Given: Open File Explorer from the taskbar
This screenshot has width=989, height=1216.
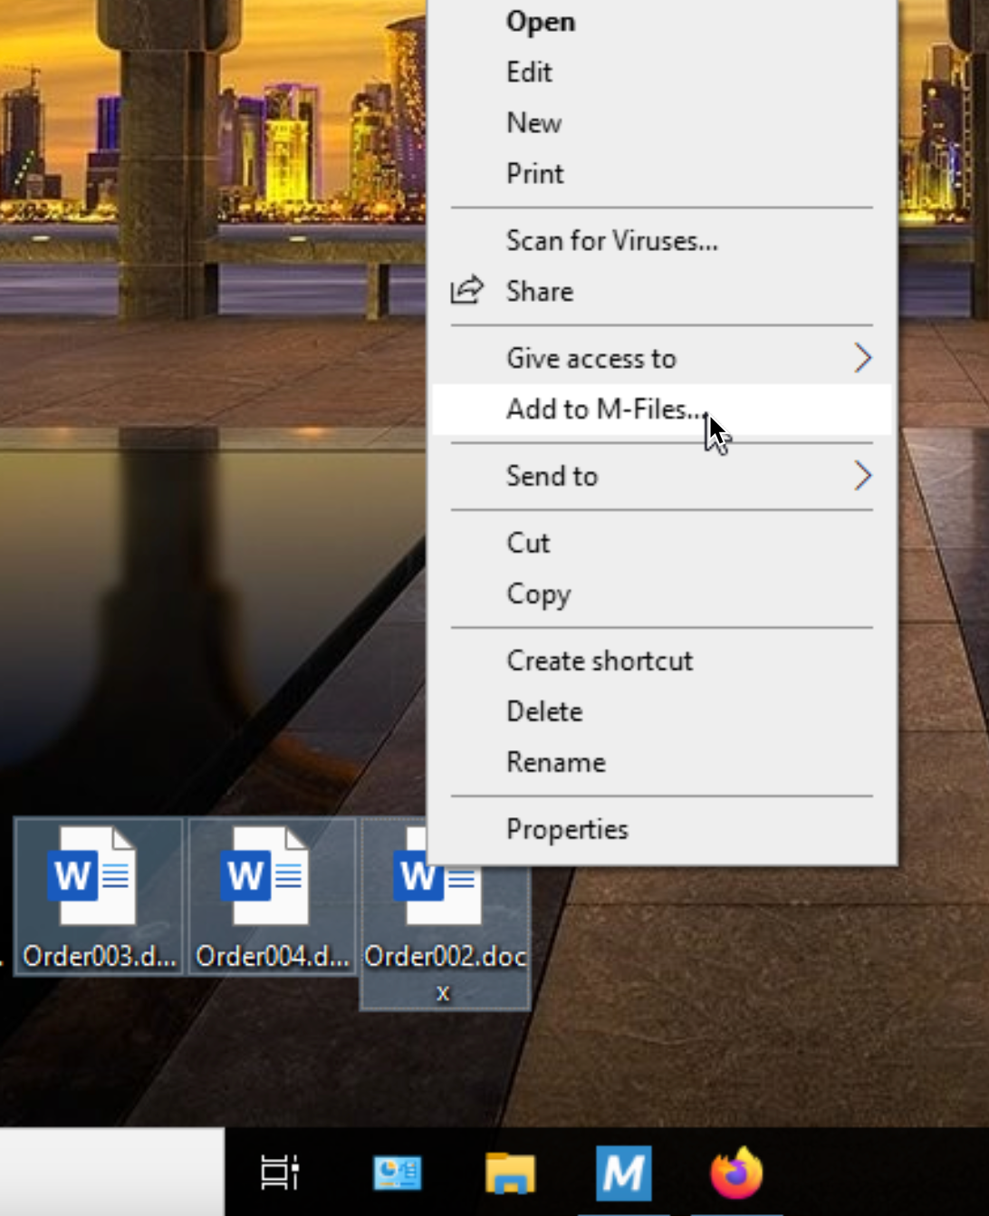Looking at the screenshot, I should [510, 1173].
